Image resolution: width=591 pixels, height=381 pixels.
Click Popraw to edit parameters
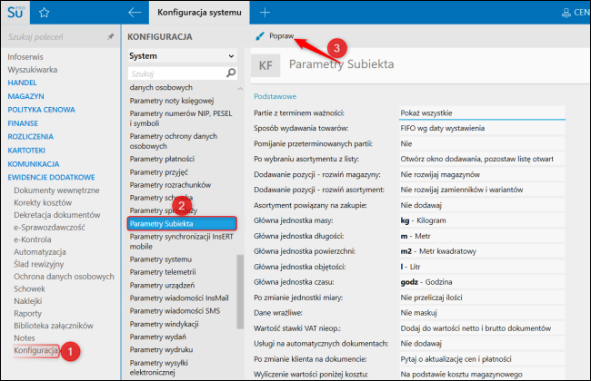[x=281, y=36]
